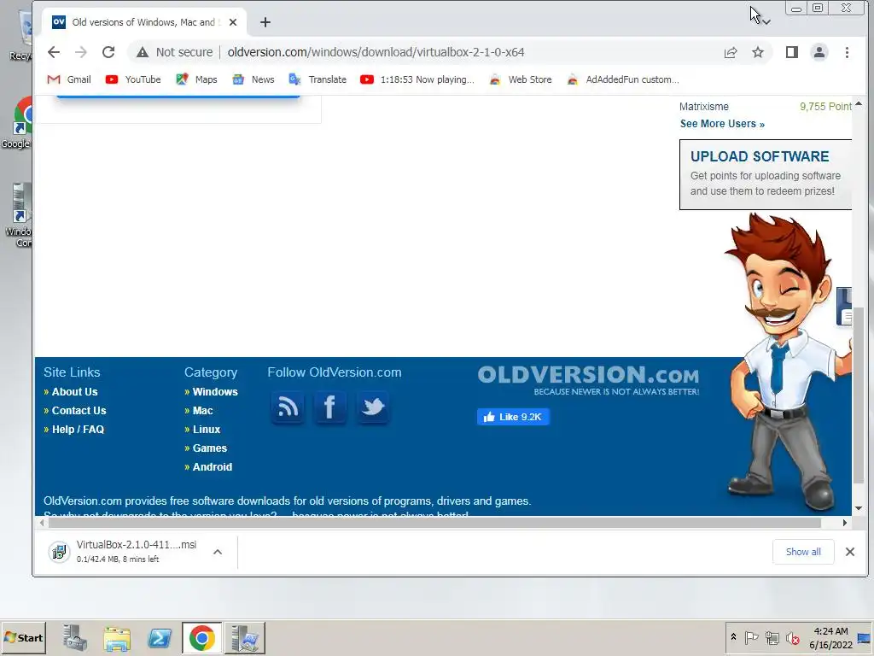The width and height of the screenshot is (874, 656).
Task: Click the last pinned taskbar program icon
Action: [x=245, y=638]
